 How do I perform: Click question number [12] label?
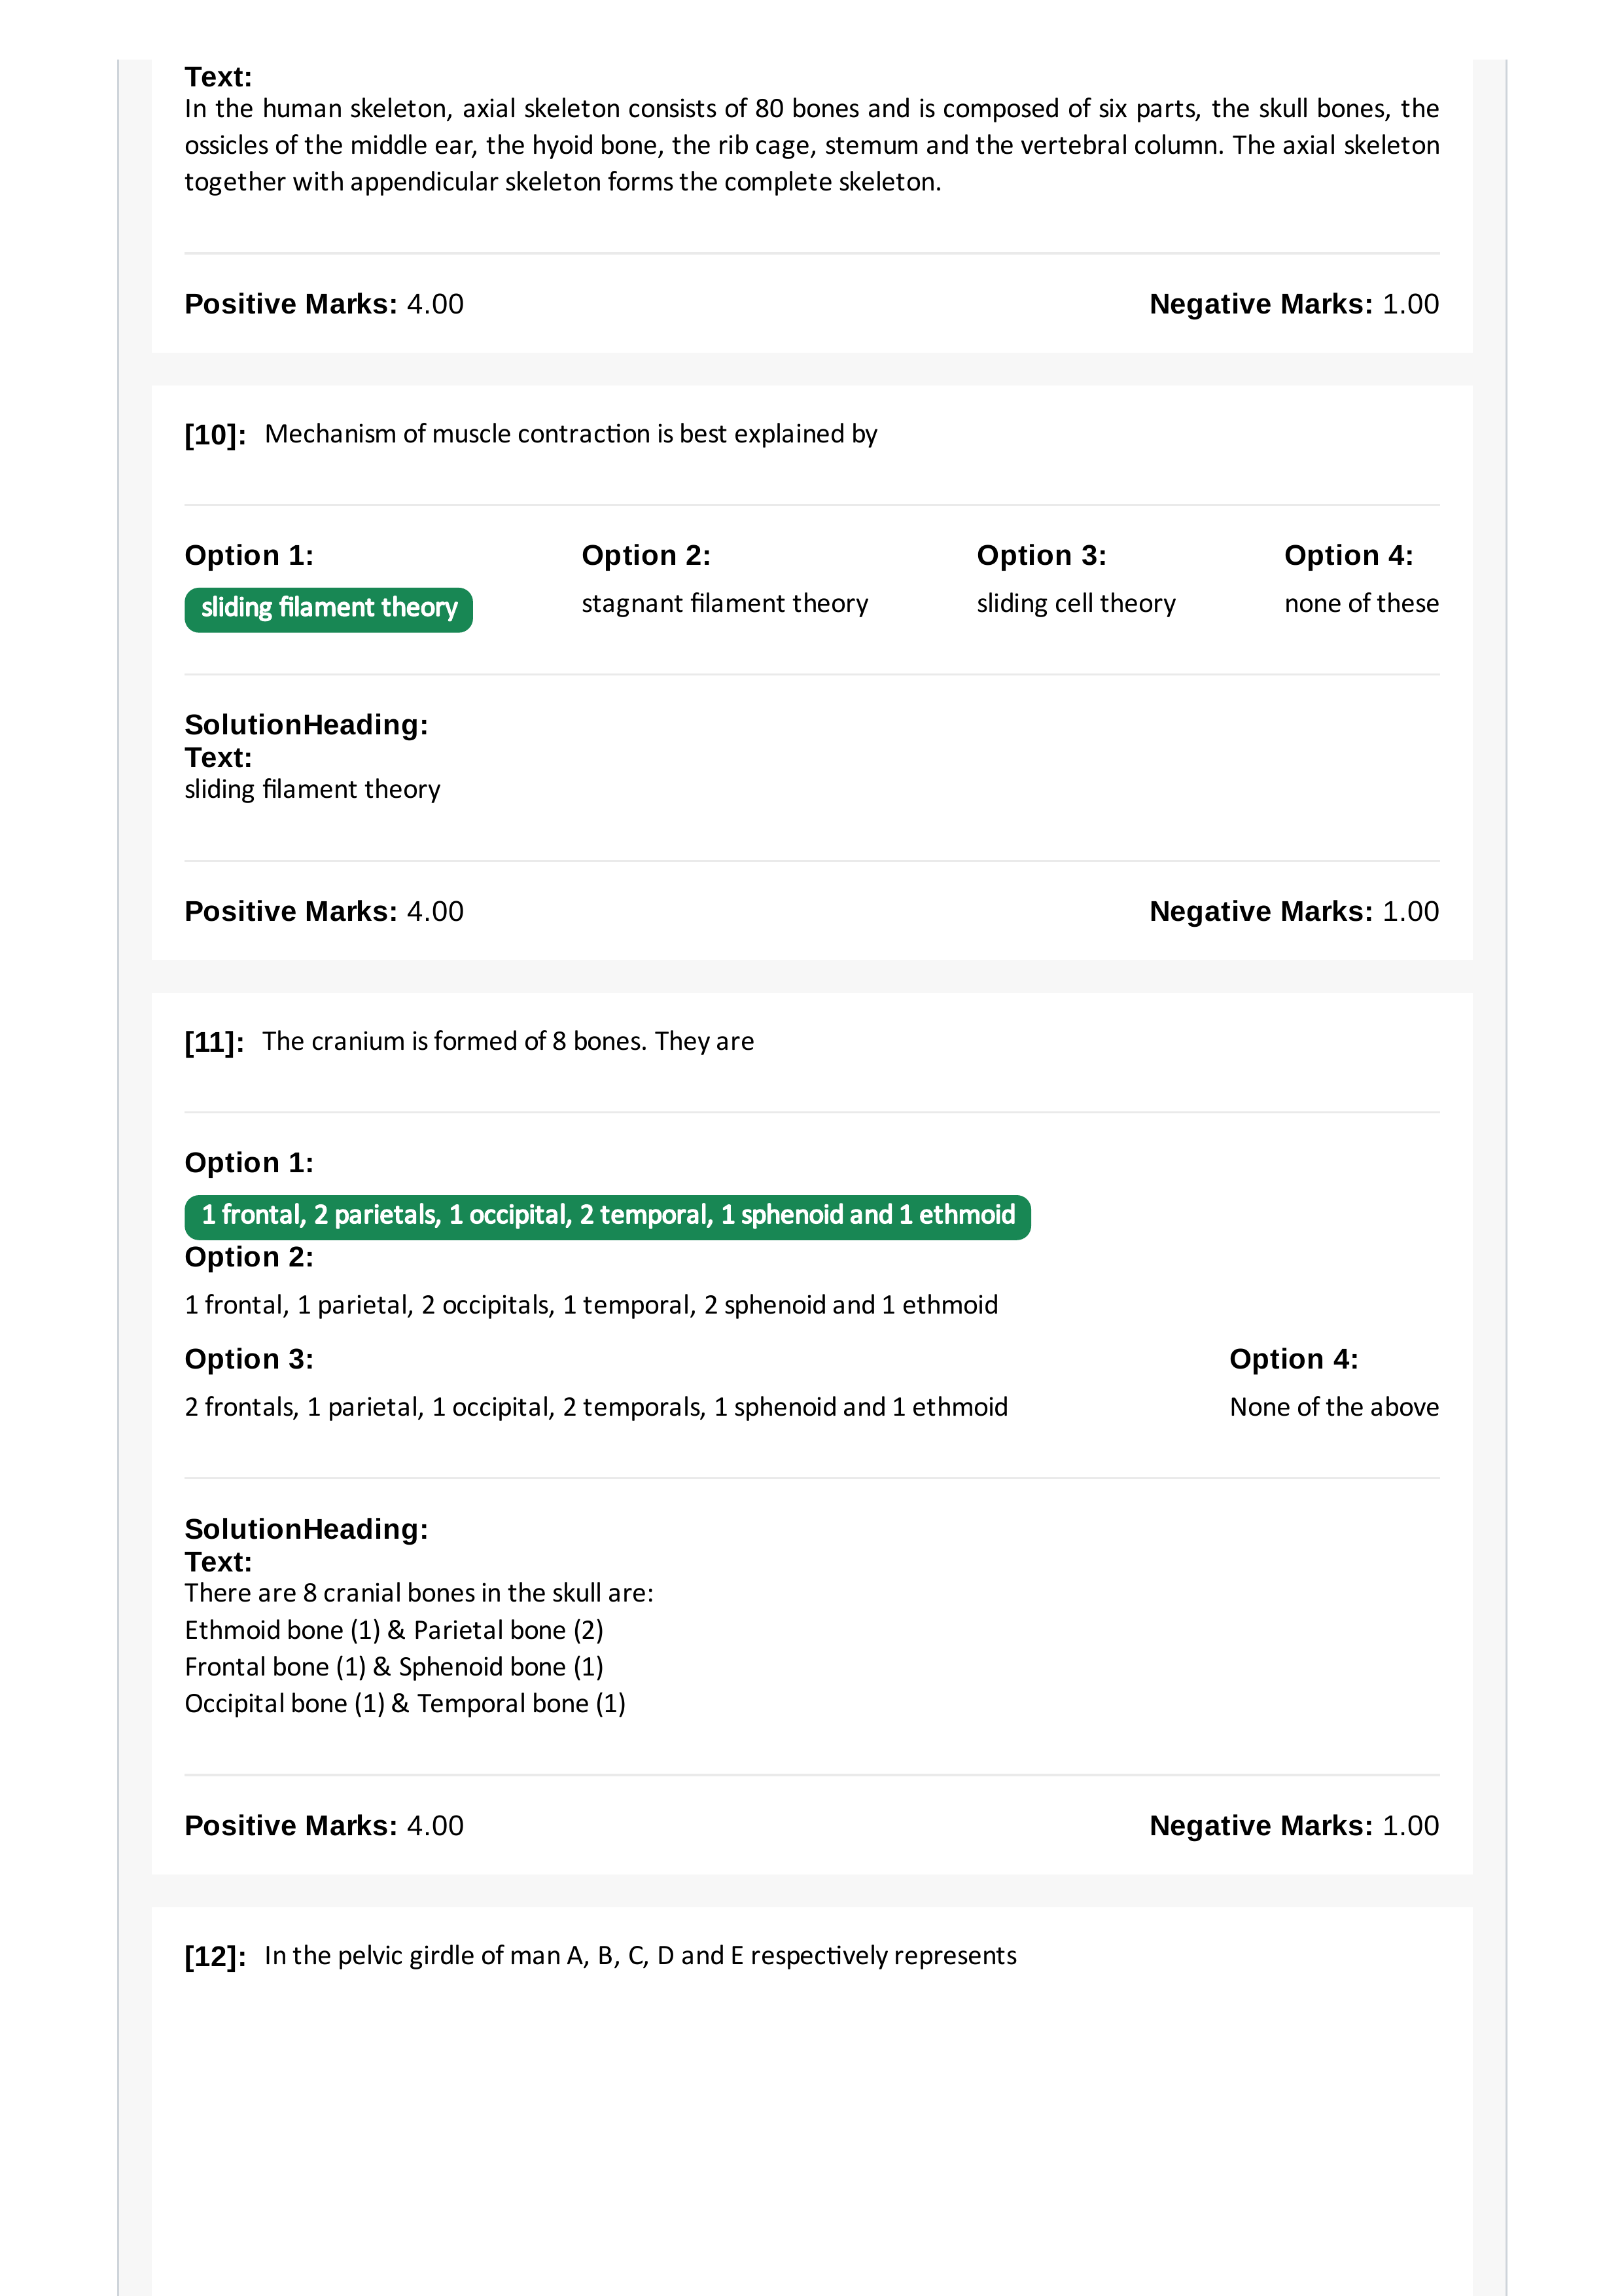click(215, 1956)
